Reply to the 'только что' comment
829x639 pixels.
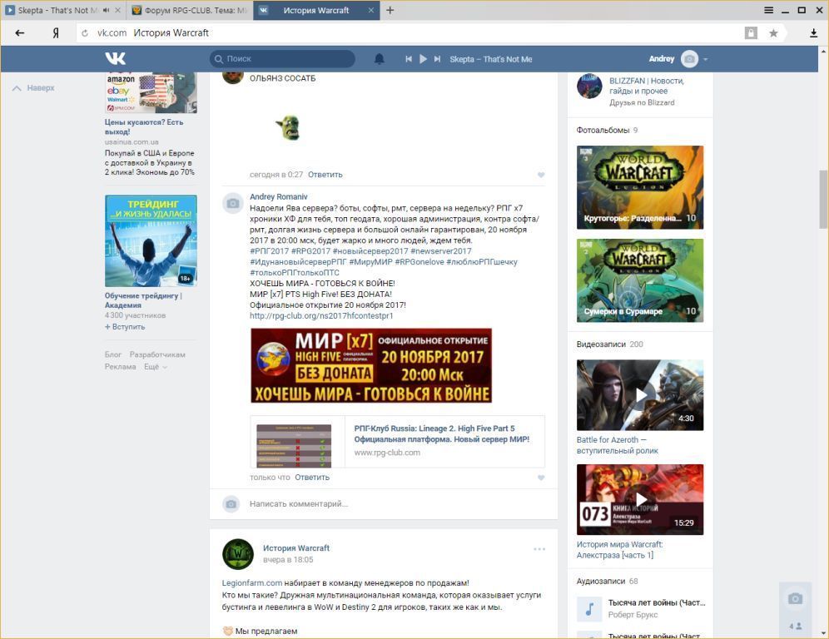(312, 478)
